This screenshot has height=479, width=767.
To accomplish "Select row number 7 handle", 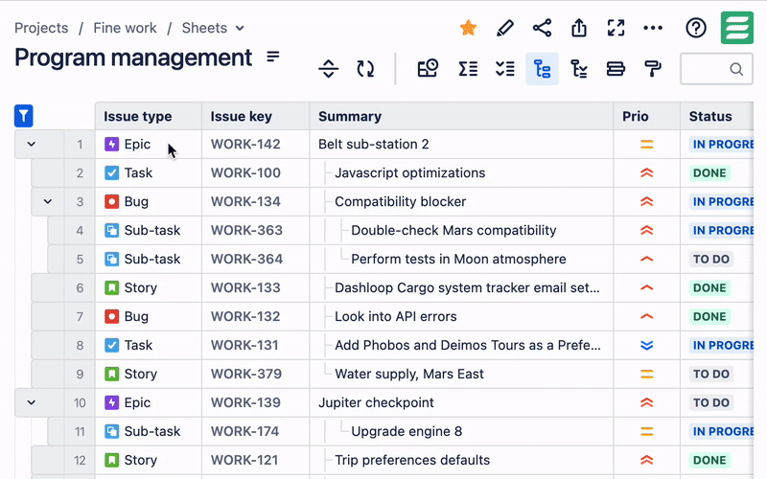I will coord(80,317).
